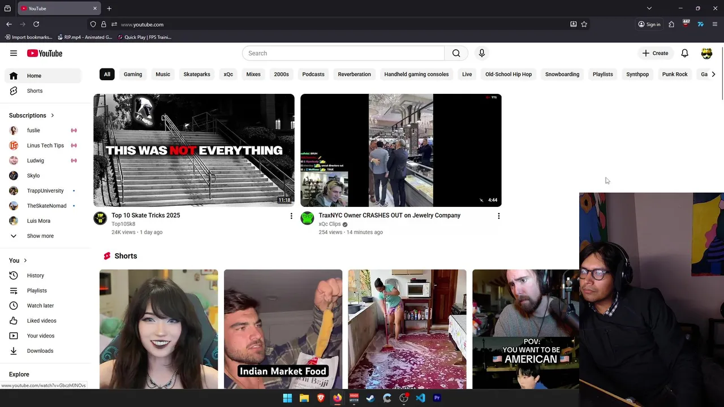The image size is (724, 407).
Task: Open File Explorer from taskbar
Action: (304, 398)
